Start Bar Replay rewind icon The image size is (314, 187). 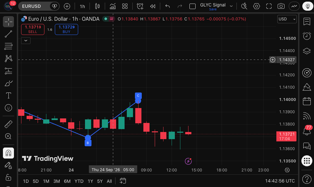[152, 6]
